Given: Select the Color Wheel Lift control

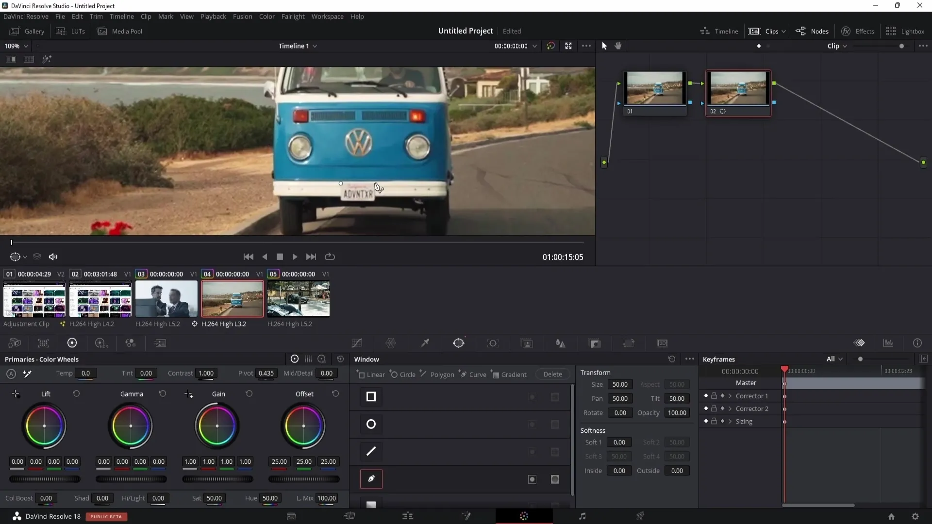Looking at the screenshot, I should [x=44, y=426].
